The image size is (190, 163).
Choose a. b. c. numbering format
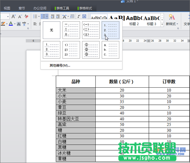coord(110,50)
